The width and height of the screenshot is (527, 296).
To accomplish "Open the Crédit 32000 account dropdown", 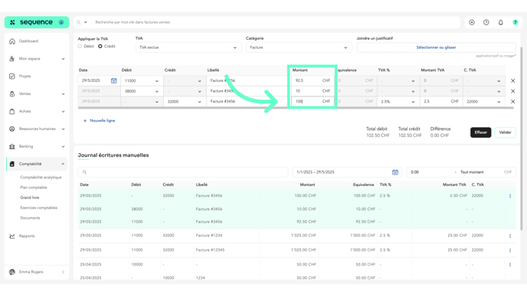I will pyautogui.click(x=184, y=102).
